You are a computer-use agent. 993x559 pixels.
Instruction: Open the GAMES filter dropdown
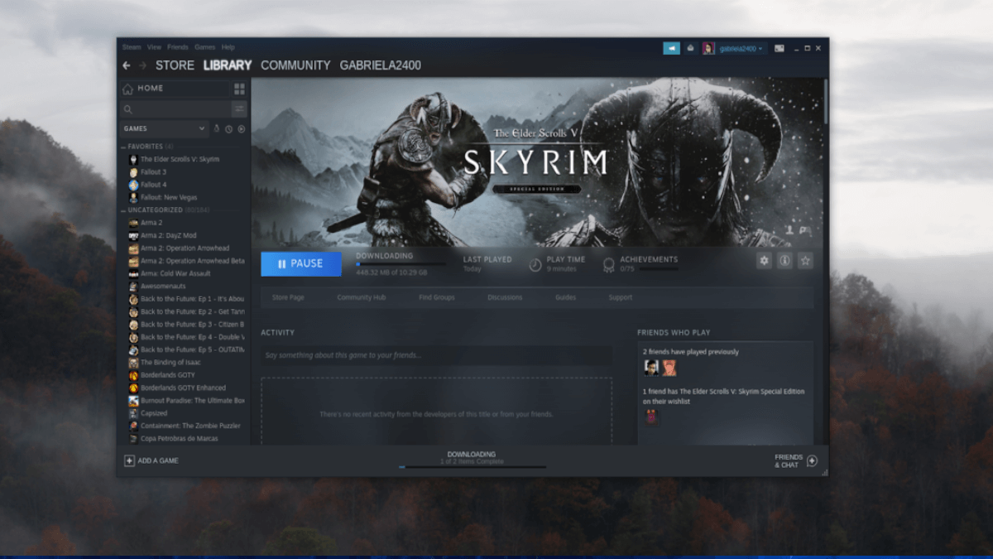click(163, 129)
